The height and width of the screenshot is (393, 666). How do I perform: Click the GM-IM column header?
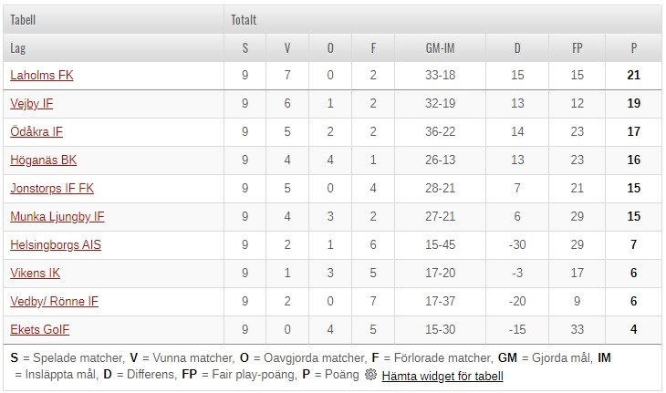coord(442,47)
